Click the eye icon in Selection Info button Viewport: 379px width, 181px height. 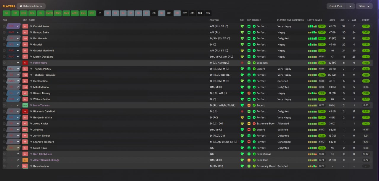(21, 6)
